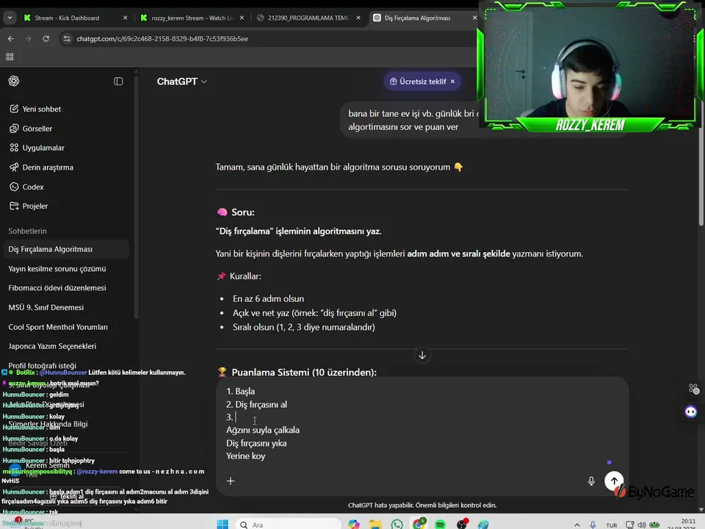
Task: Dismiss the Ücretsiz teklif pill with its X
Action: click(x=453, y=82)
